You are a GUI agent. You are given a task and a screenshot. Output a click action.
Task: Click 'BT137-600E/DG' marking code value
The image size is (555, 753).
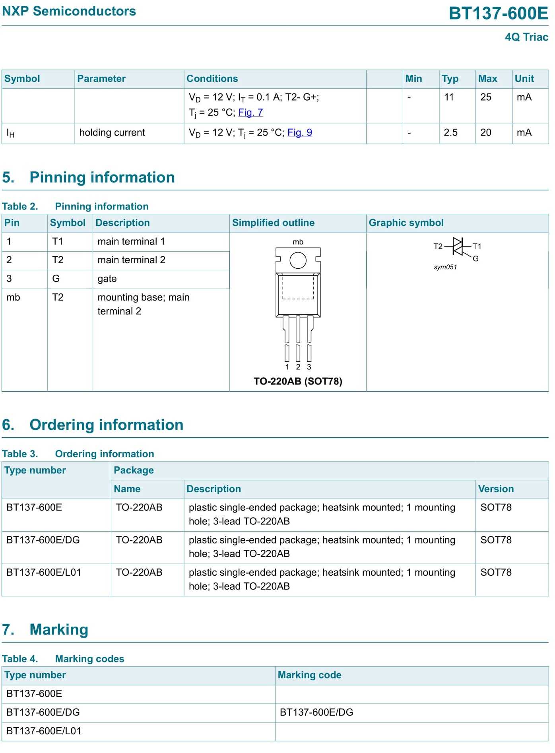tap(316, 712)
